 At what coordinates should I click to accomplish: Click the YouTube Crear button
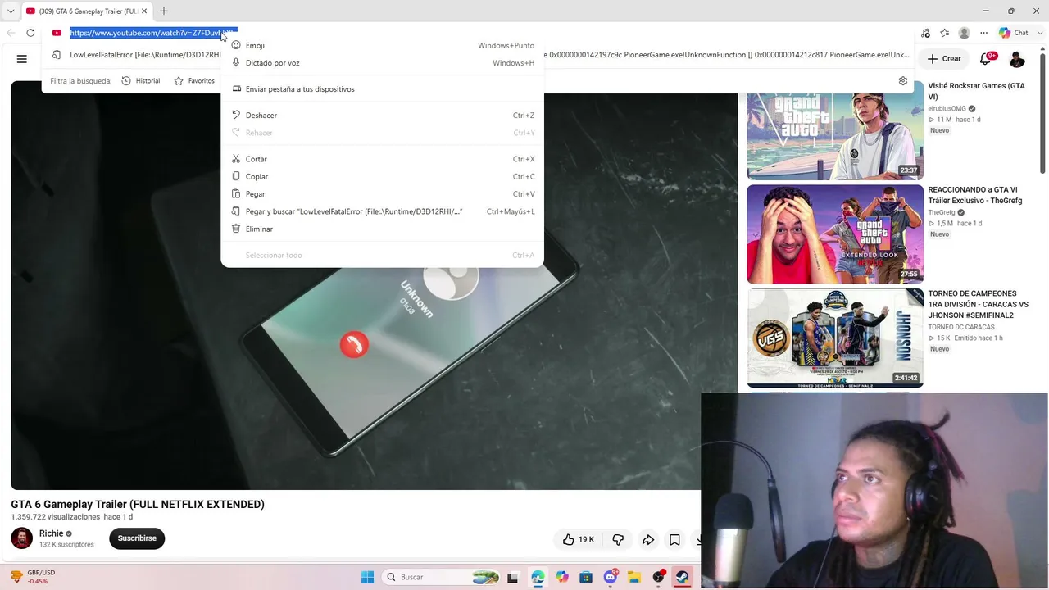point(944,59)
